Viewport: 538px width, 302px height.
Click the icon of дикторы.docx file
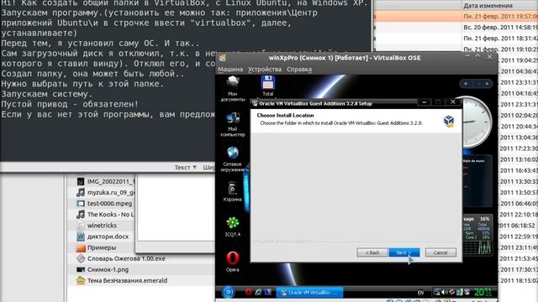click(81, 237)
